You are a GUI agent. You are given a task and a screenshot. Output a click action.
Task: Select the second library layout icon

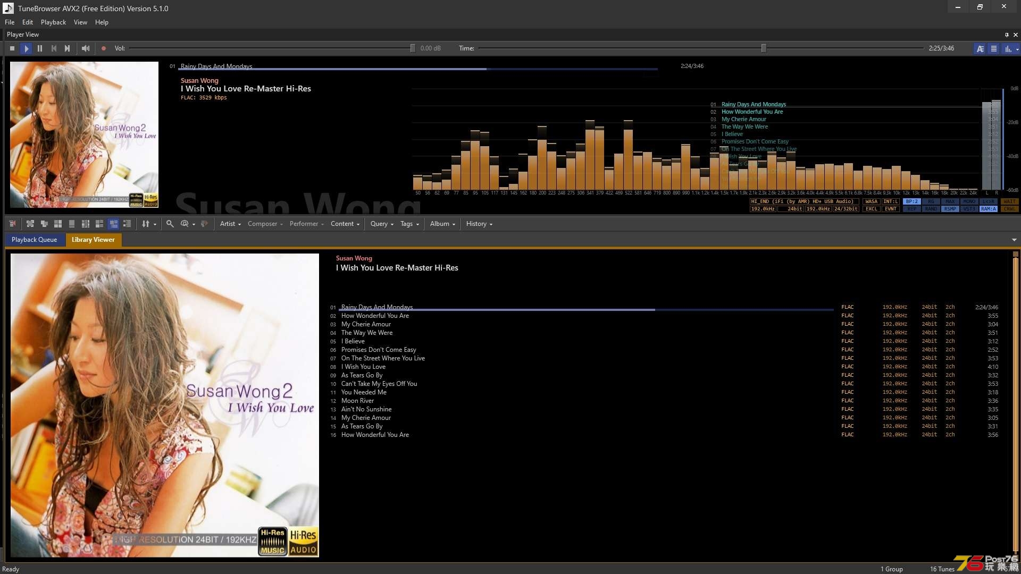coord(30,224)
